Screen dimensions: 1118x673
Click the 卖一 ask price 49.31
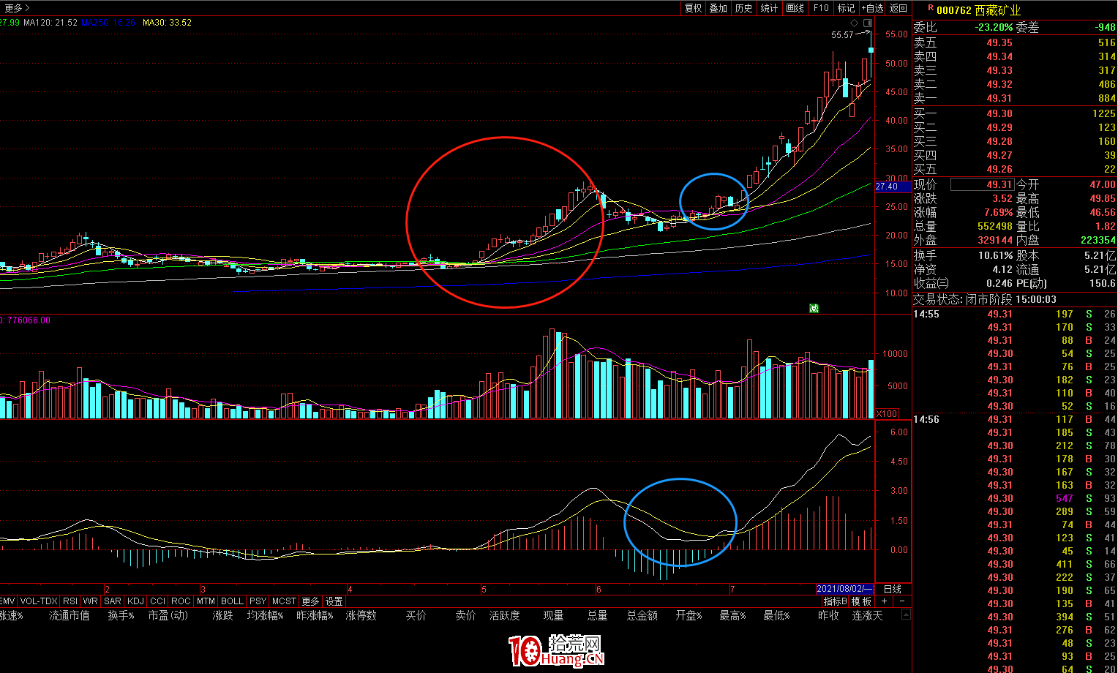[x=999, y=98]
